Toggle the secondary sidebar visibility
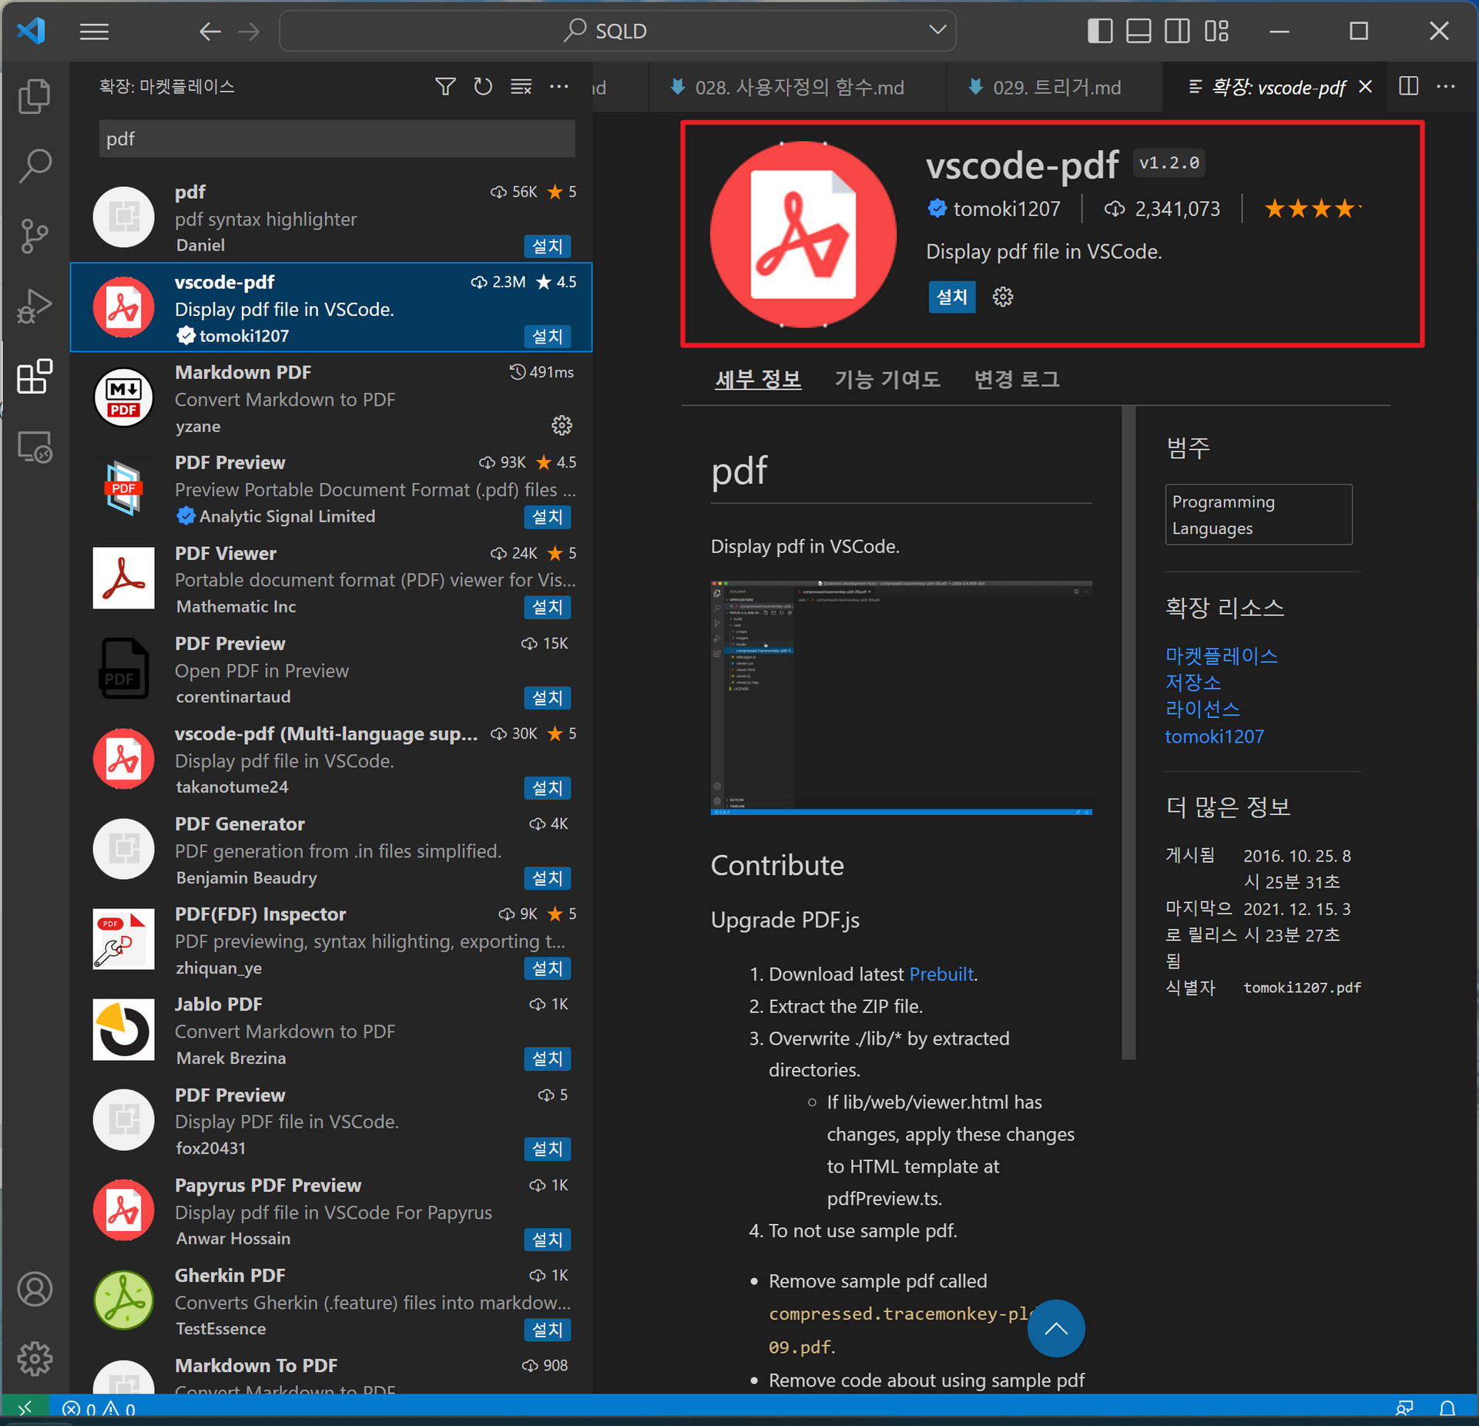Screen dimensions: 1479x1426 [1176, 31]
